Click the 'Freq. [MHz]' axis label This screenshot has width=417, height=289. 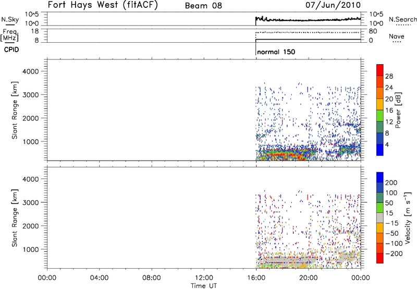pyautogui.click(x=10, y=35)
